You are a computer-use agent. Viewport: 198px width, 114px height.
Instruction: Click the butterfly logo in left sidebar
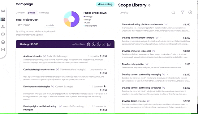pyautogui.click(x=3, y=11)
